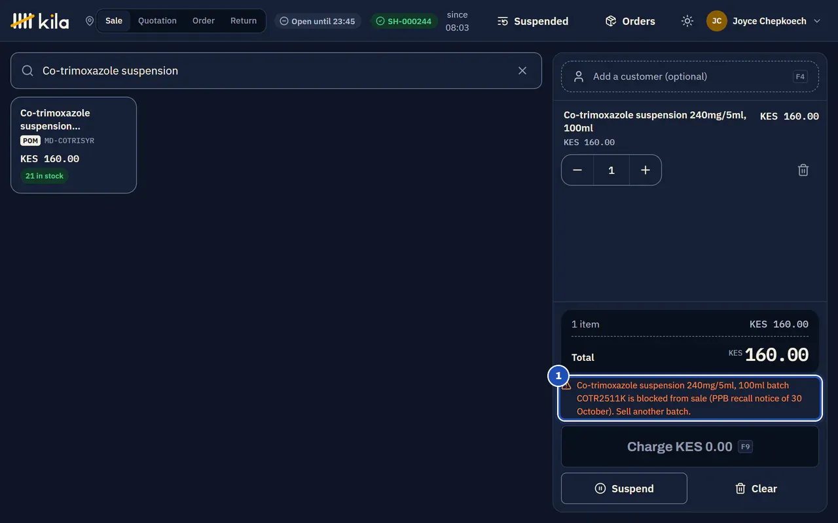Click the 1 item summary label

coord(585,324)
